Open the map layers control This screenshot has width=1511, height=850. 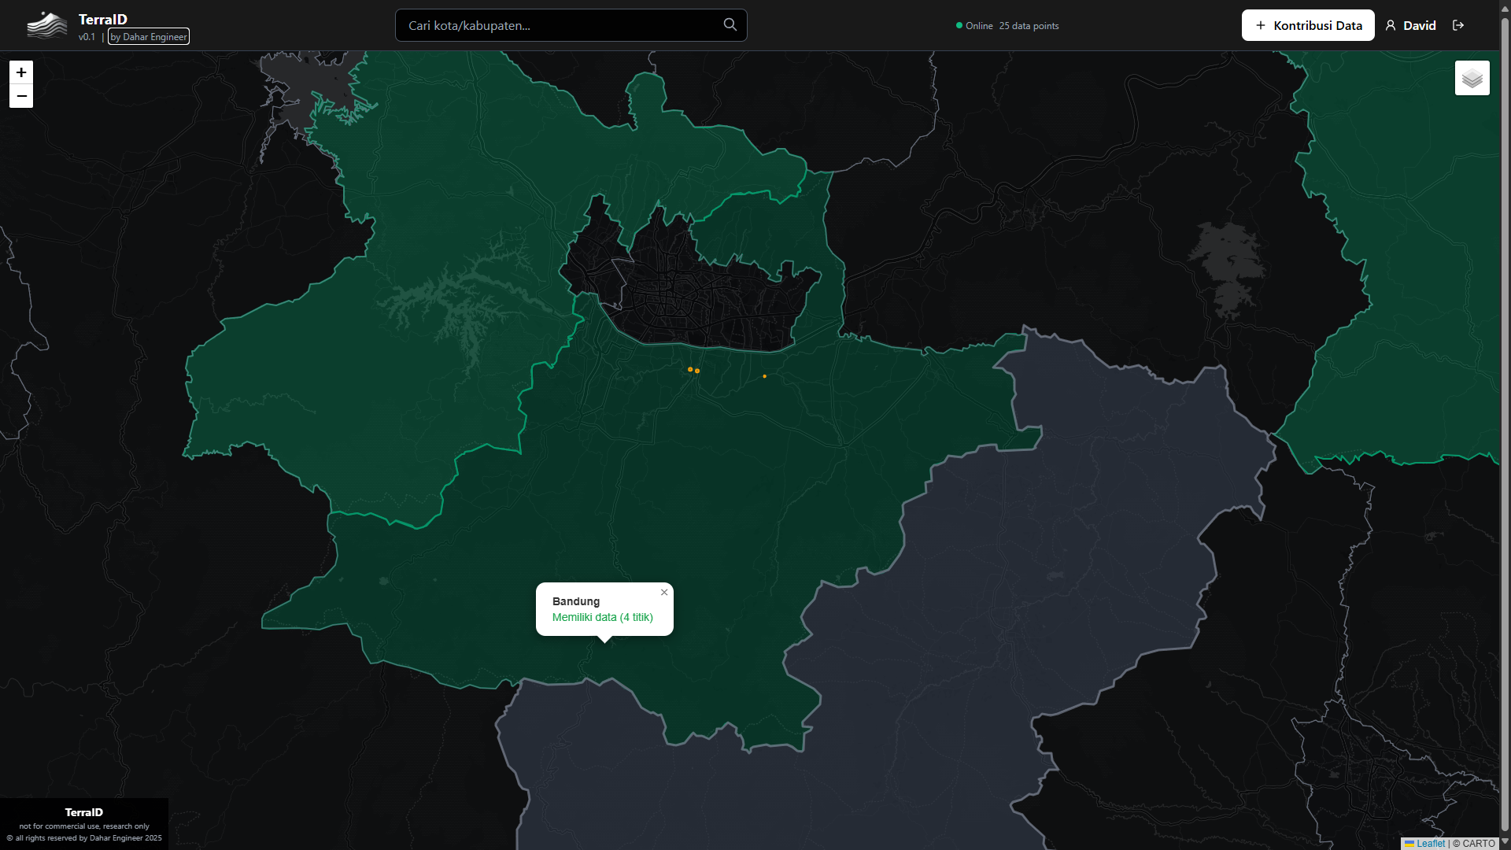1472,78
